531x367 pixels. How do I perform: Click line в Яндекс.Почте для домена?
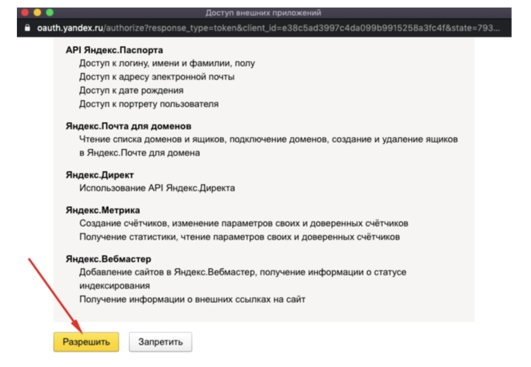tap(140, 153)
